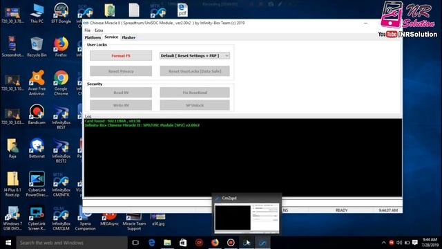Switch to the Platform tab
Image resolution: width=442 pixels, height=249 pixels.
pos(93,37)
